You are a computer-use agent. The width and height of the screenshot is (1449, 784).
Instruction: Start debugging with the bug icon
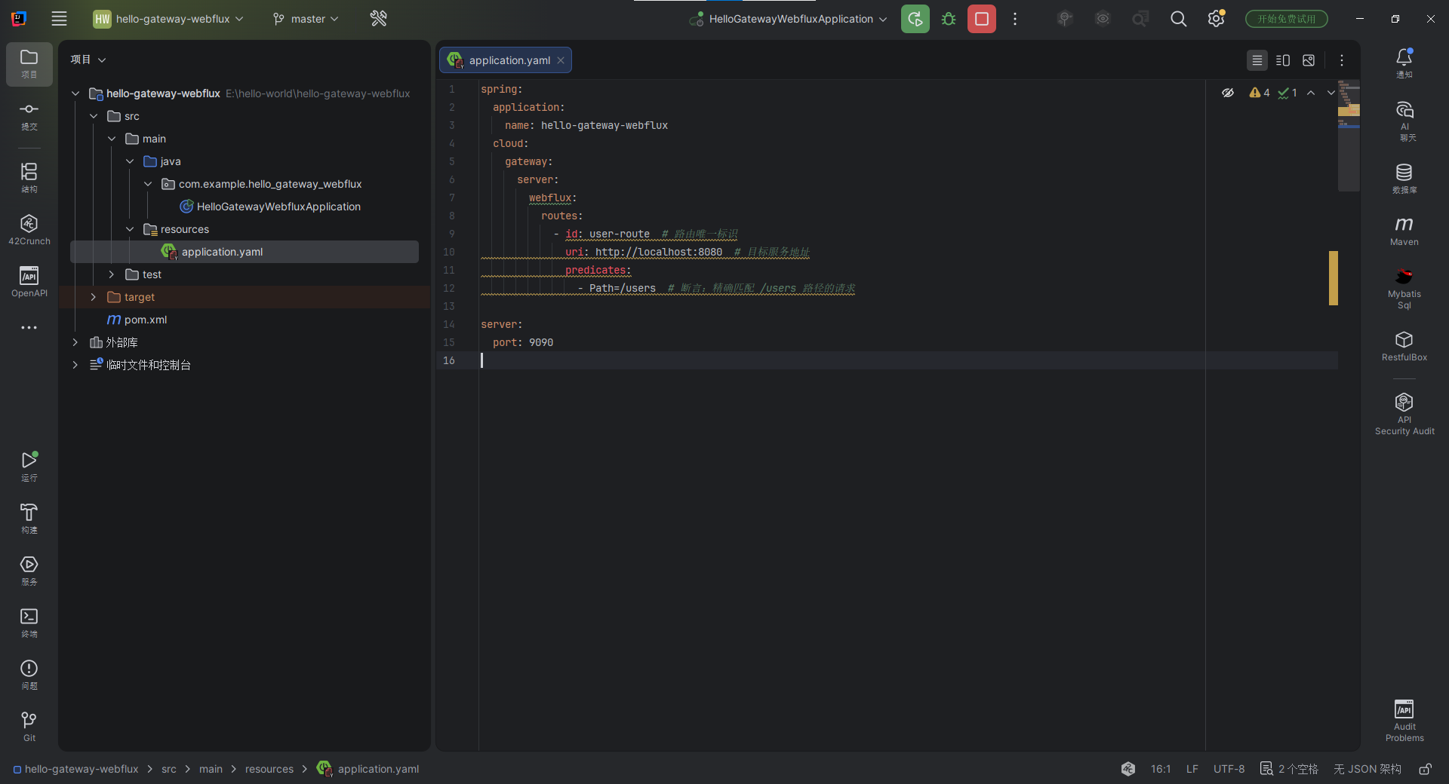pos(949,19)
